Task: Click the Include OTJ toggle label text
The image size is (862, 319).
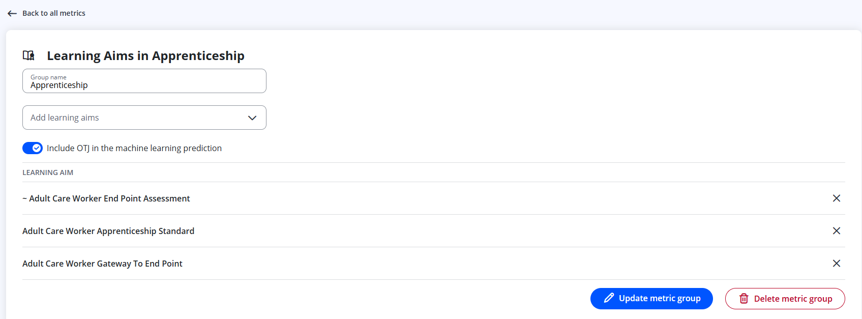Action: (134, 148)
